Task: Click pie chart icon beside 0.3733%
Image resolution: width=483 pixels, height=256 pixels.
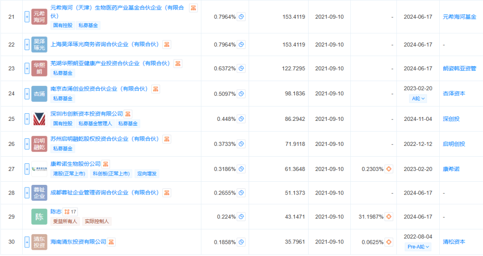Action: click(241, 144)
